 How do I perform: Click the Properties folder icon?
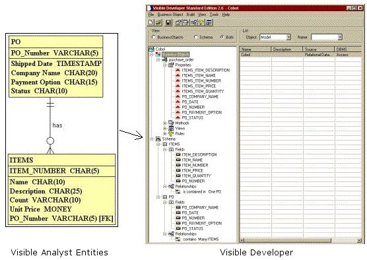171,65
